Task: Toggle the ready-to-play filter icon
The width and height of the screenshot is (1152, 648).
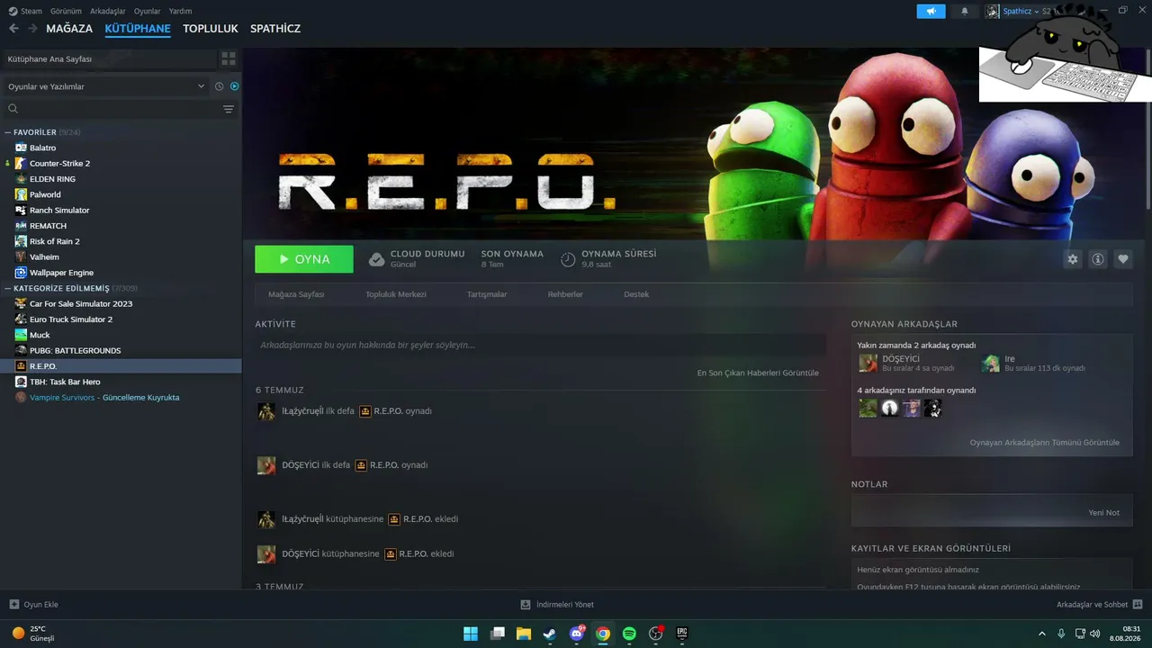Action: (234, 86)
